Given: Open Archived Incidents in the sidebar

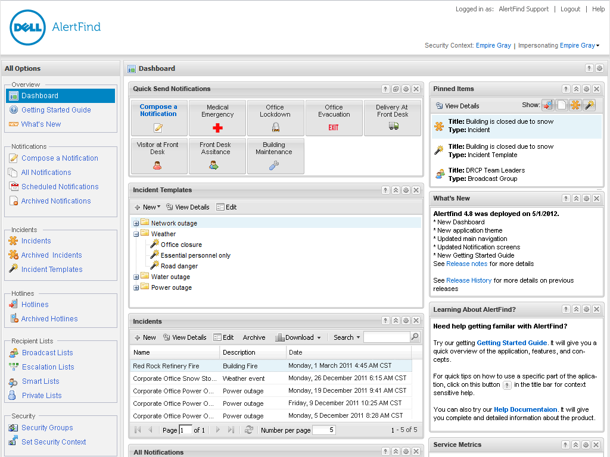Looking at the screenshot, I should (51, 255).
